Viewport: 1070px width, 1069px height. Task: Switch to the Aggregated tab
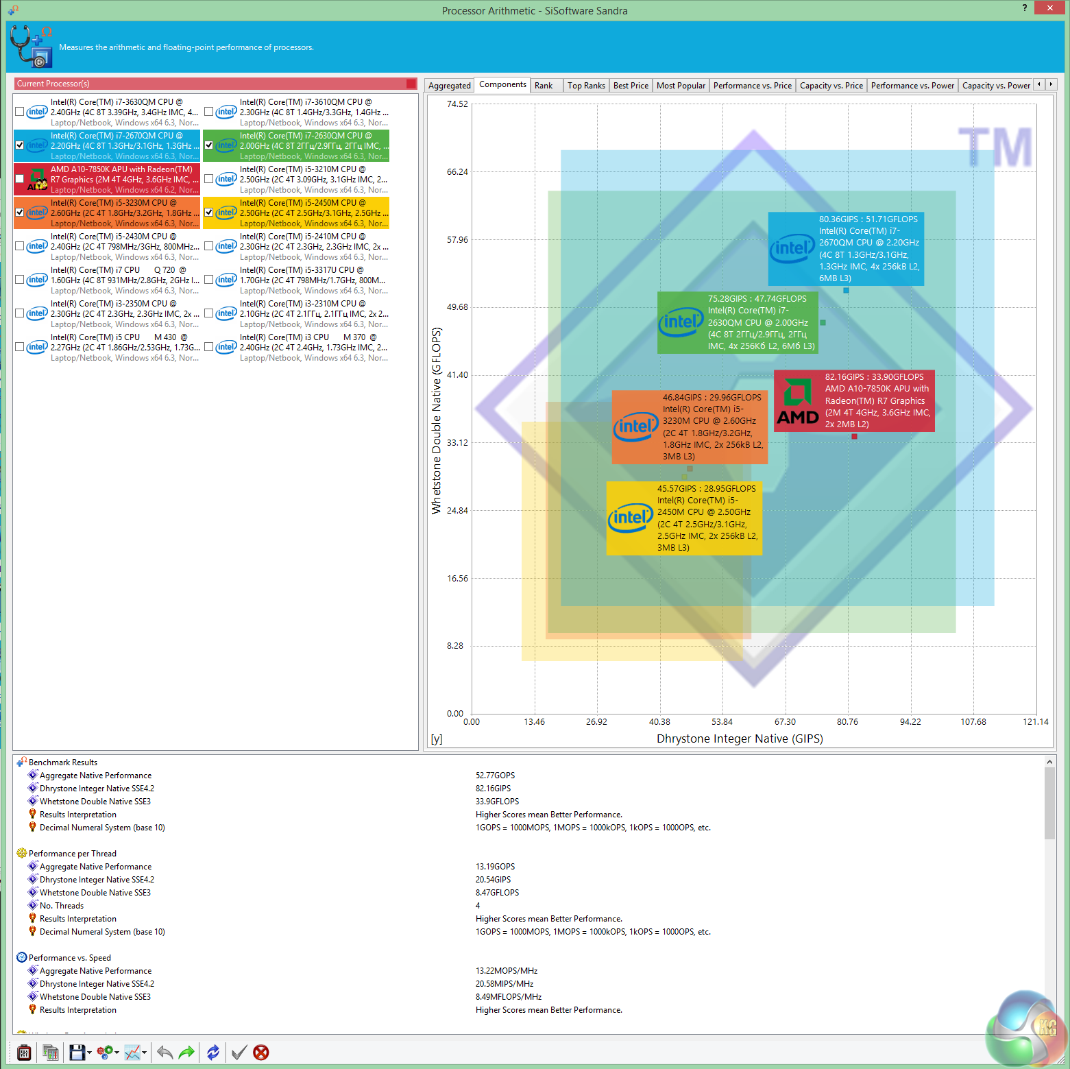coord(450,86)
